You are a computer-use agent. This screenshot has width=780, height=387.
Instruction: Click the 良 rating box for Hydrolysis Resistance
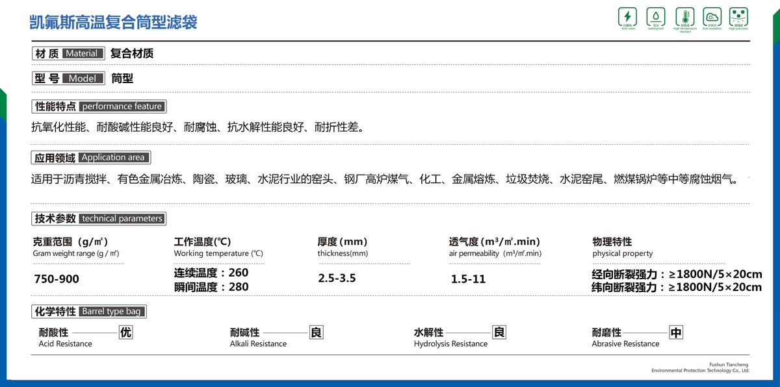tap(499, 332)
